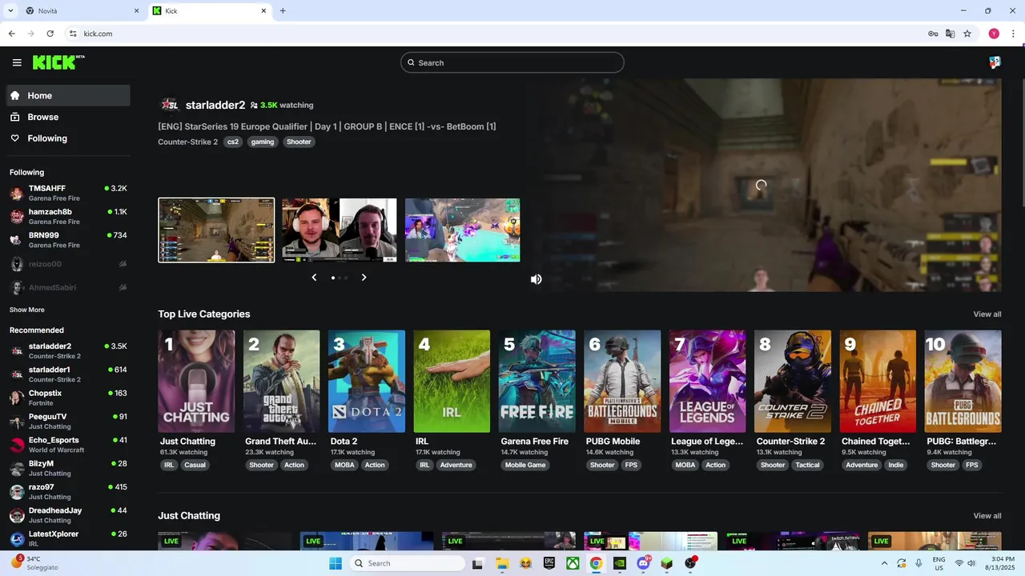The height and width of the screenshot is (576, 1025).
Task: Open recommended channel starladder1
Action: (x=68, y=374)
